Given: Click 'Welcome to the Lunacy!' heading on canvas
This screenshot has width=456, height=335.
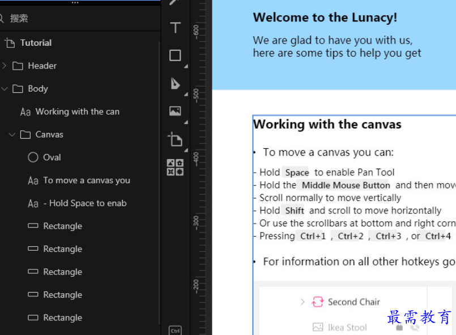Looking at the screenshot, I should tap(325, 18).
